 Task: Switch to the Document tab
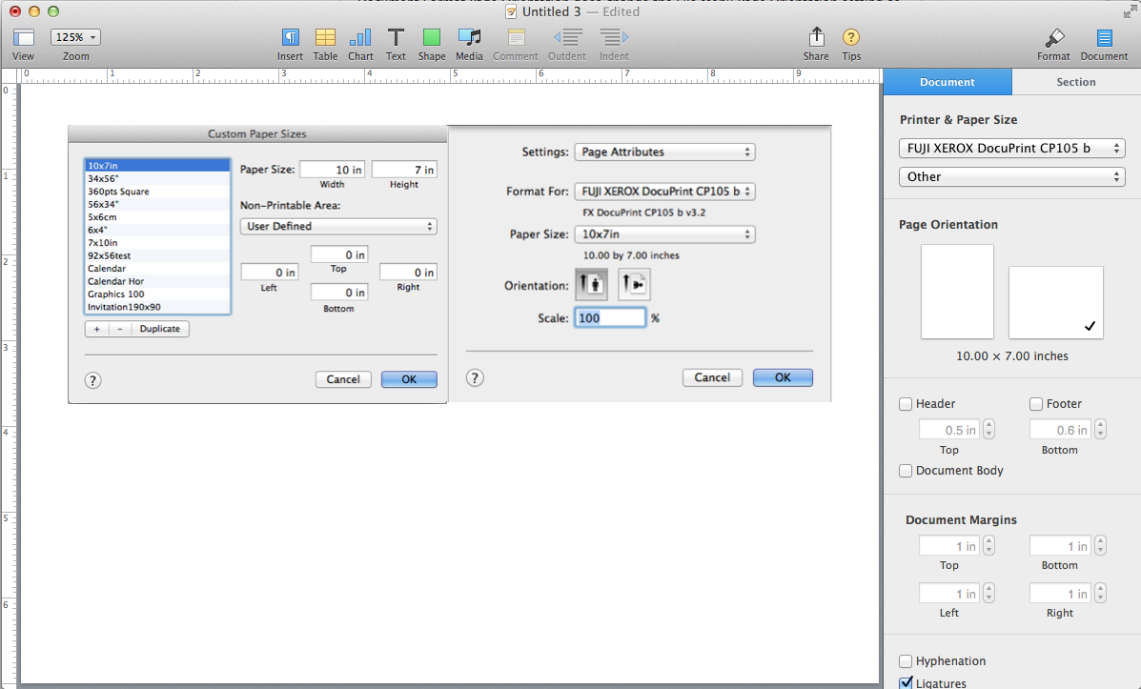(x=947, y=82)
